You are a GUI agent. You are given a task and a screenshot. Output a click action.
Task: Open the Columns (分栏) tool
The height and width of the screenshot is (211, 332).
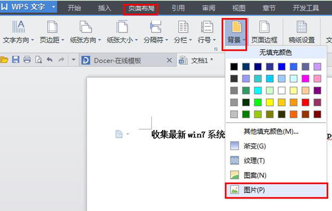tap(182, 27)
